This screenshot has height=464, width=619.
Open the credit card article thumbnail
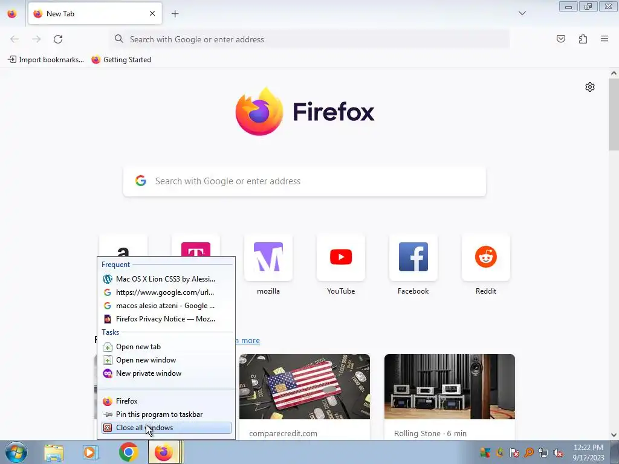[x=305, y=387]
